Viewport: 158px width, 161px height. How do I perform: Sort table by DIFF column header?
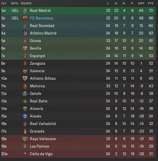[141, 3]
